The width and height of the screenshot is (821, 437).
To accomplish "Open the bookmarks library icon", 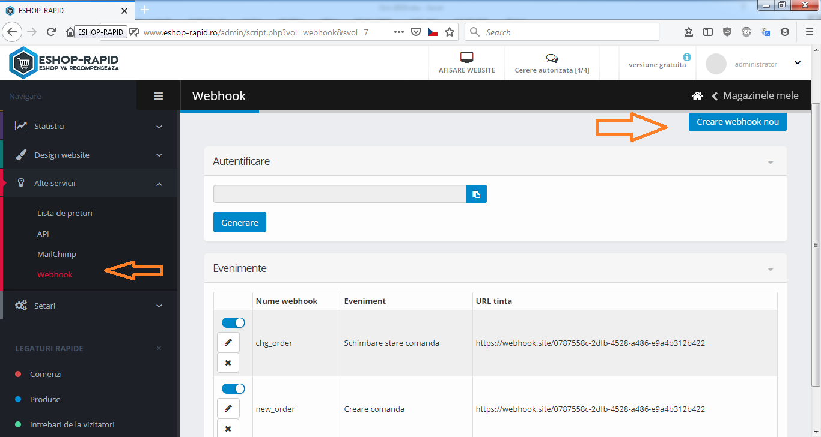I will tap(689, 32).
